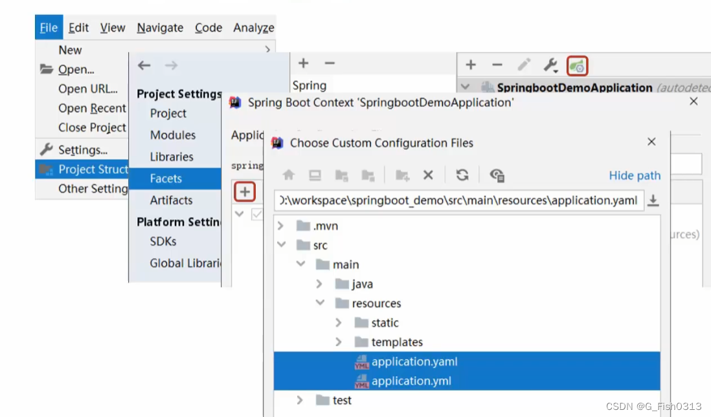Remove the facet with the minus above Spring

(330, 63)
